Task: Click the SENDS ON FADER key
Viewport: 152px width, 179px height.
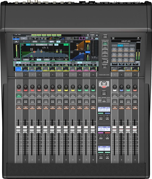Action: point(105,62)
